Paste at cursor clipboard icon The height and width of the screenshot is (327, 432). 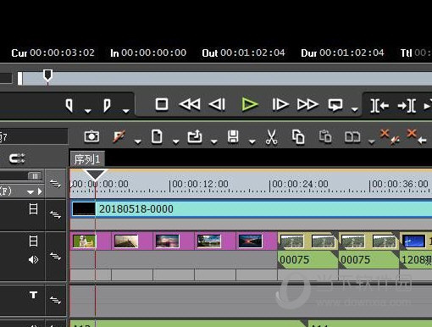325,136
